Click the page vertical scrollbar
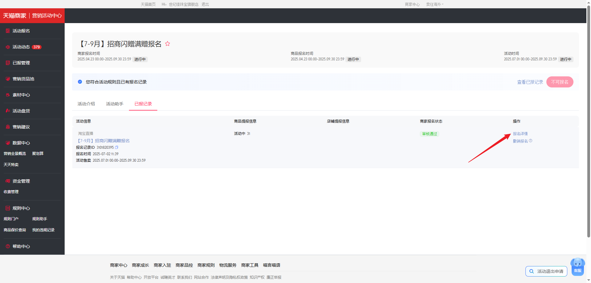591x283 pixels. point(589,123)
